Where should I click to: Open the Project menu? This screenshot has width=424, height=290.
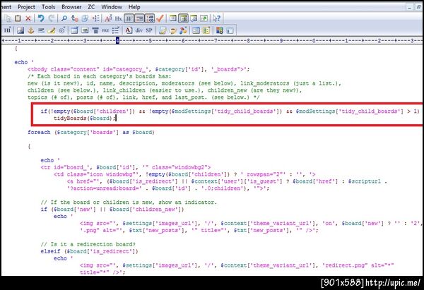click(x=26, y=7)
